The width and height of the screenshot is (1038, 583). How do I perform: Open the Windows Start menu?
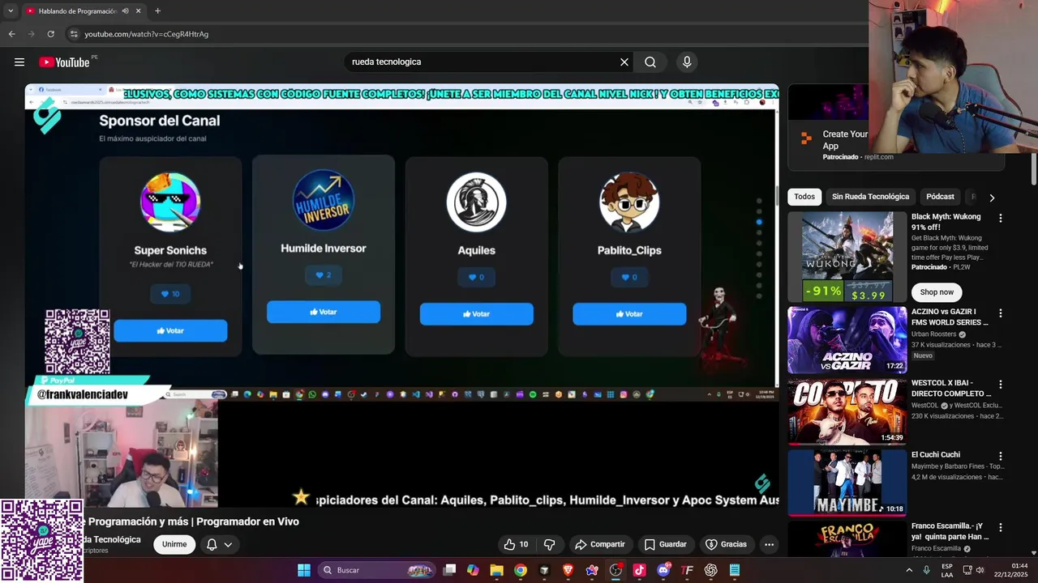pyautogui.click(x=304, y=570)
